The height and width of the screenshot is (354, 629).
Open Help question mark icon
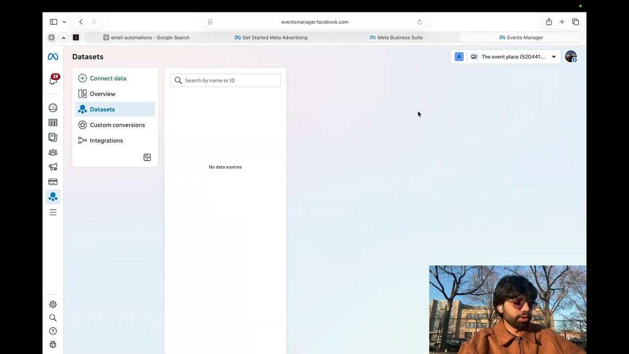(x=53, y=331)
